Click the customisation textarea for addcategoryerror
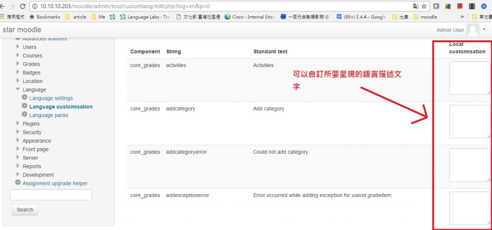The height and width of the screenshot is (230, 492). [x=469, y=165]
